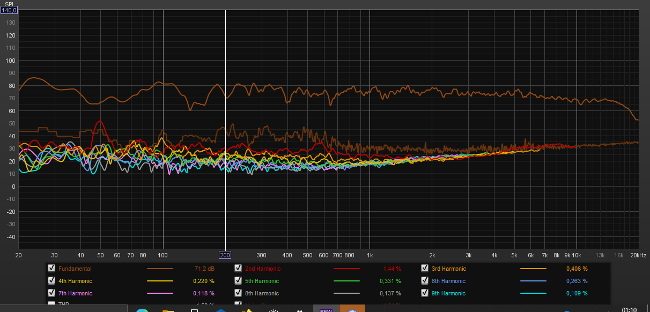Click the cyan 9th Harmonic line swatch
Viewport: 650px width, 312px height.
coord(533,293)
